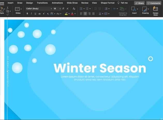This screenshot has height=120, width=163.
Task: Open the Comments pane
Action: coord(154,3)
